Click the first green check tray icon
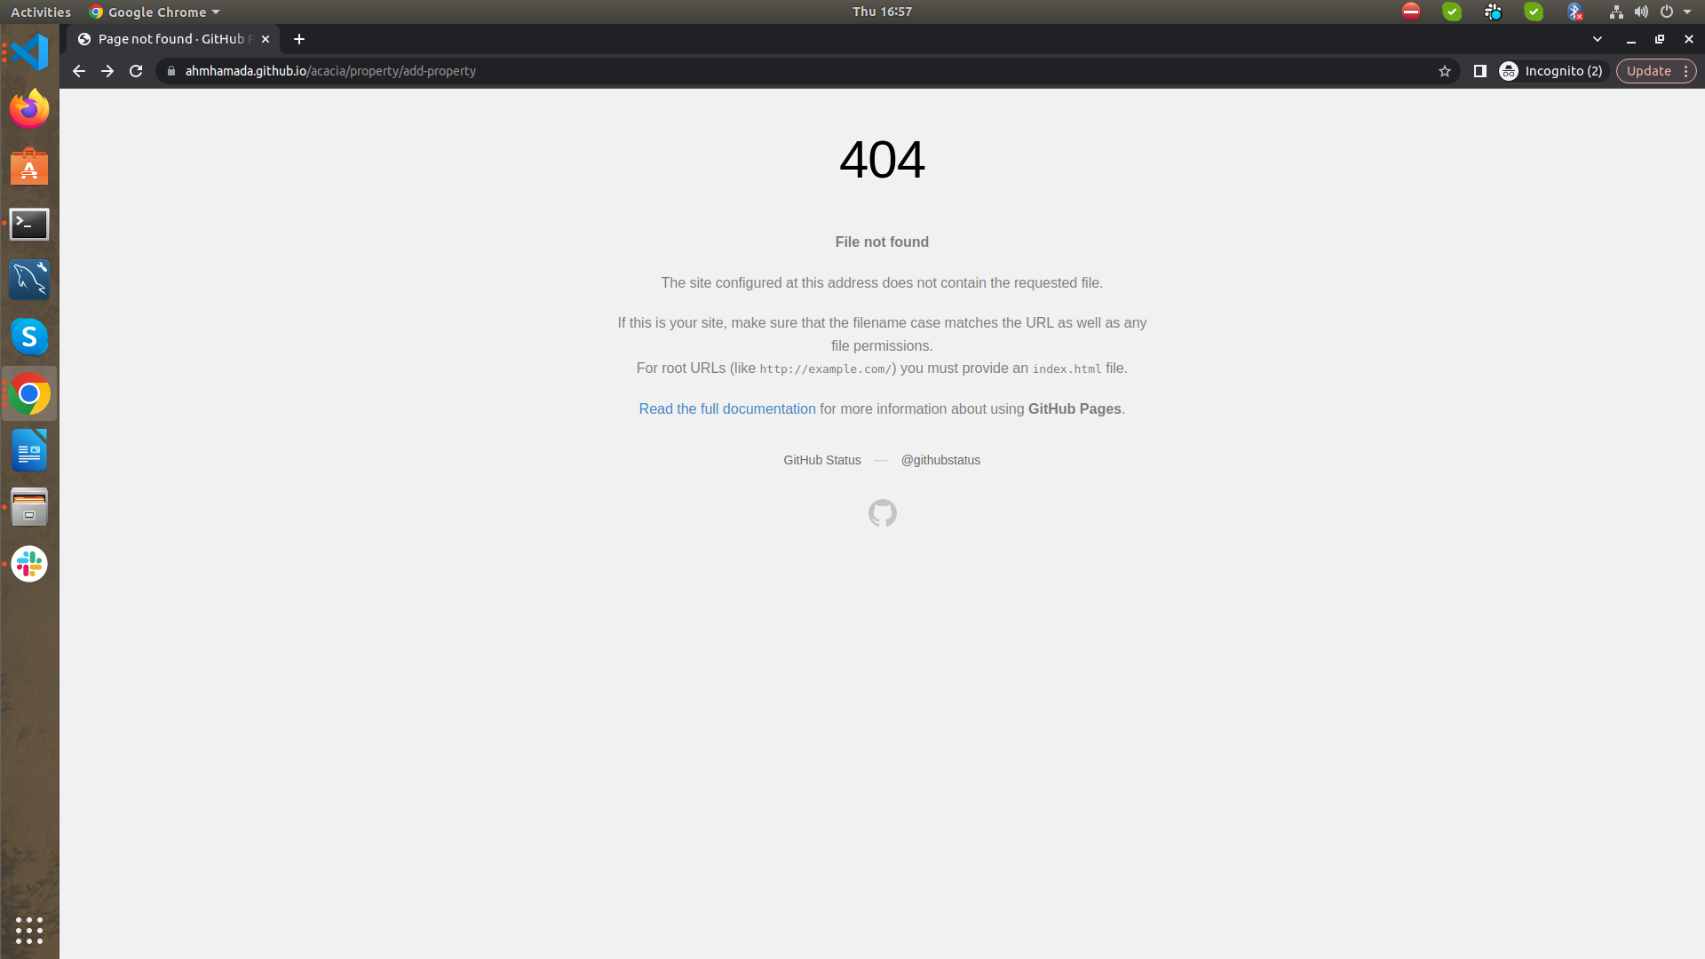 [1452, 12]
